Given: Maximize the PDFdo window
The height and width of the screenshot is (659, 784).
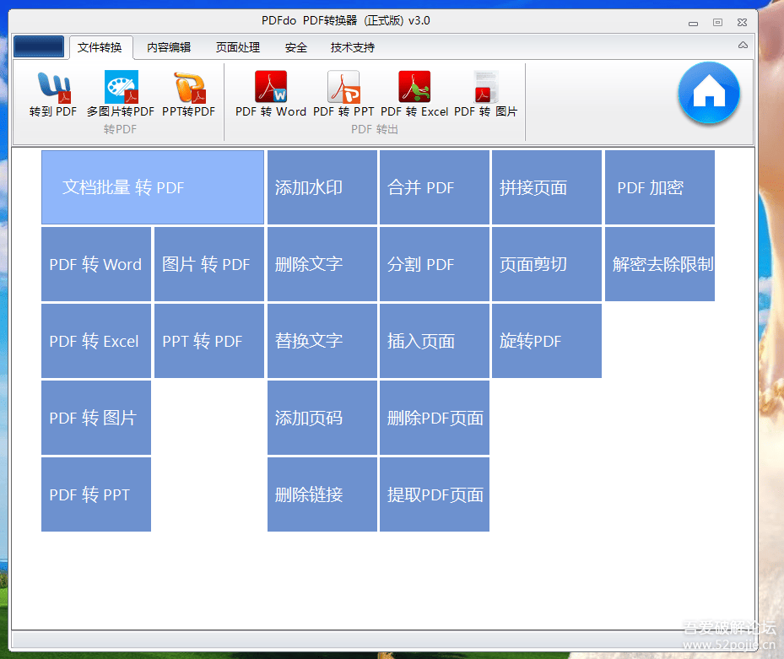Looking at the screenshot, I should (x=717, y=23).
